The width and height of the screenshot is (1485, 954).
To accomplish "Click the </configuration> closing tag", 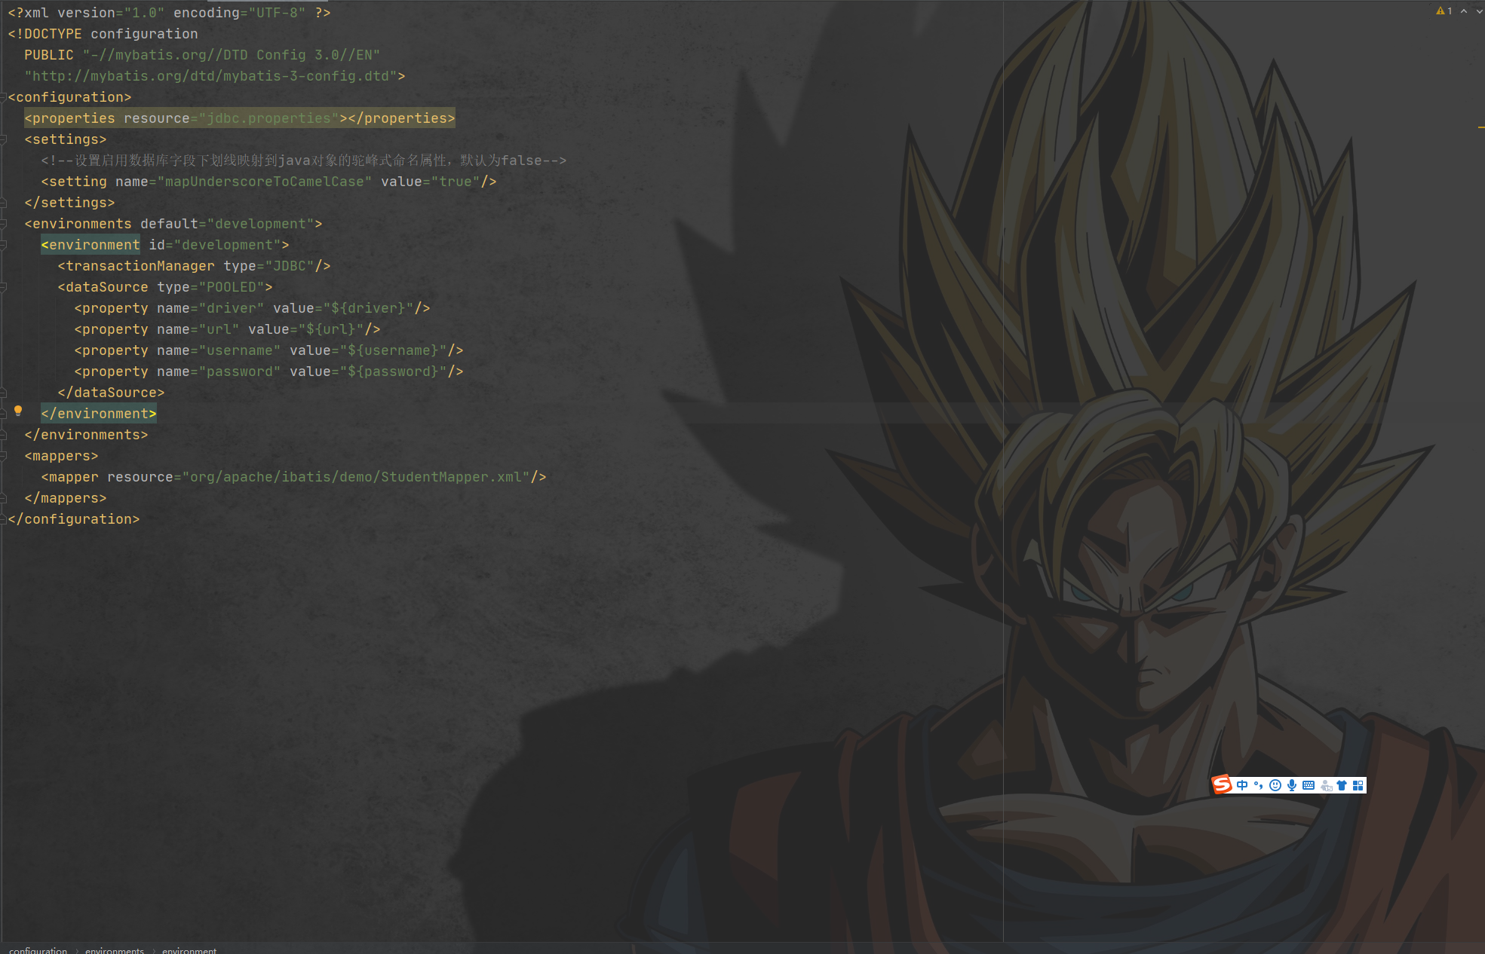I will (74, 519).
